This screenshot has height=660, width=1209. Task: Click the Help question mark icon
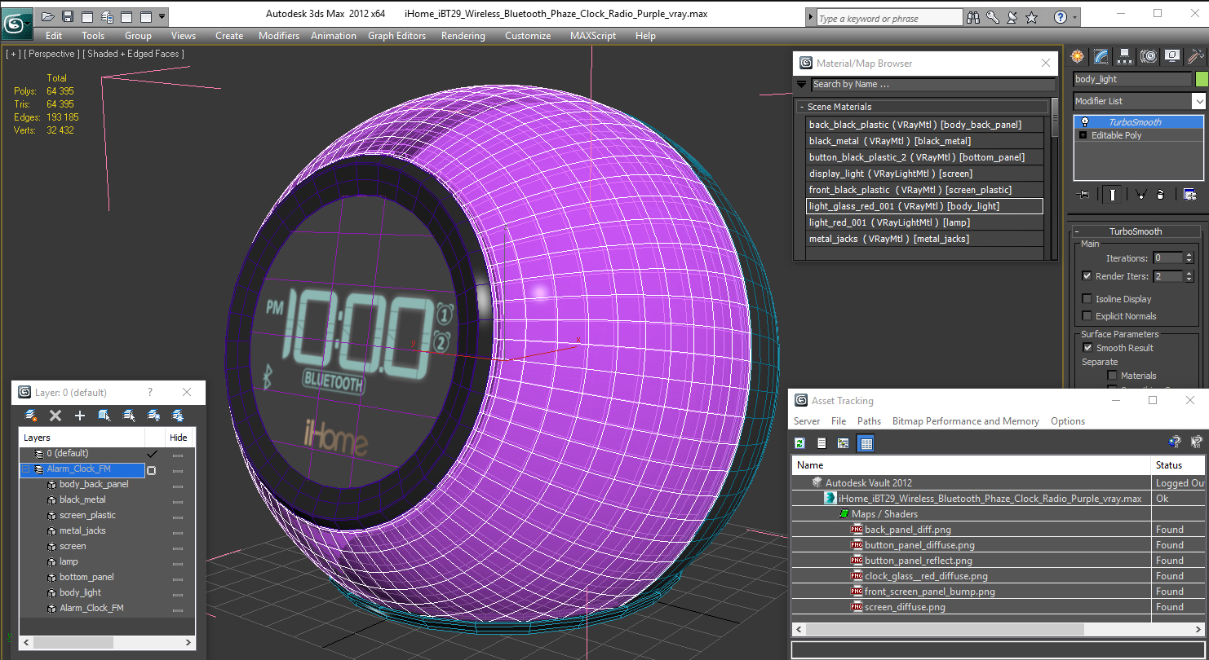coord(1060,17)
